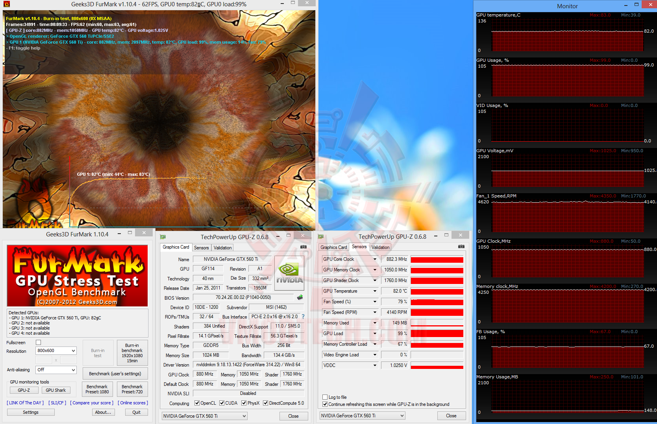This screenshot has height=424, width=657.
Task: Switch to Sensors tab in left GPU-Z window
Action: [202, 248]
